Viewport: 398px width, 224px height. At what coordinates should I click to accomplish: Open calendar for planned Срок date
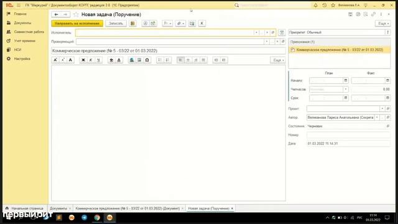(346, 98)
